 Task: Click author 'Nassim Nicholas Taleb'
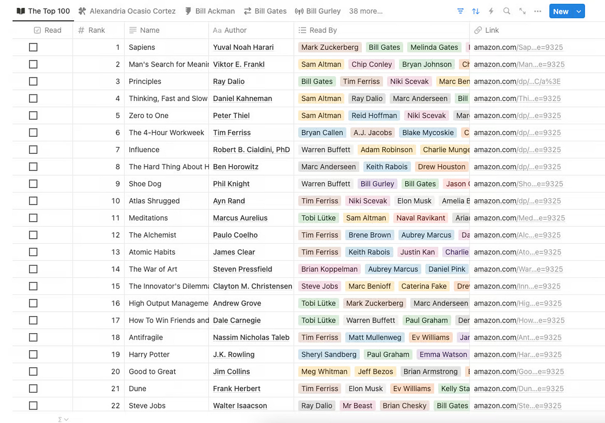[251, 337]
